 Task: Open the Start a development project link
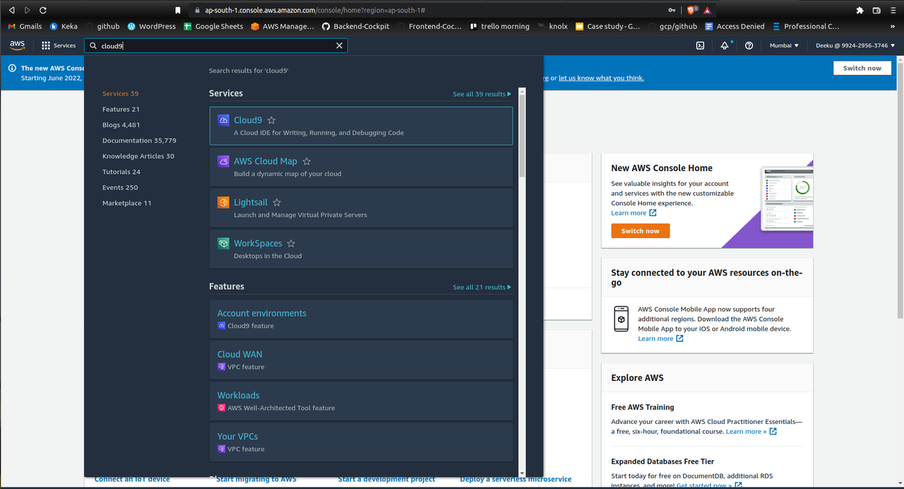386,479
